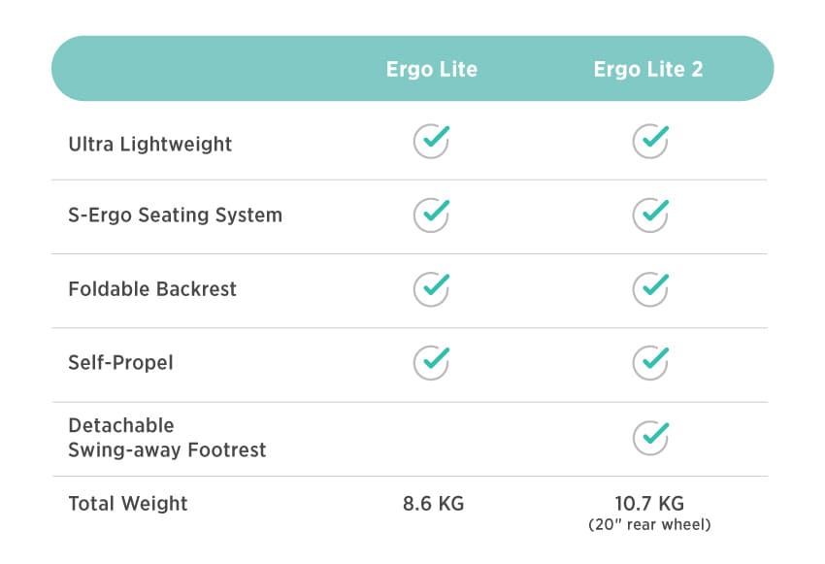Click Ergo Lite Foldable Backrest checkmark

coord(431,289)
